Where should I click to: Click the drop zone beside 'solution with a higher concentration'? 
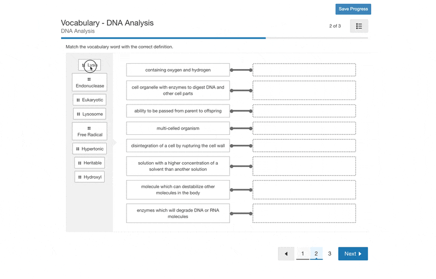pyautogui.click(x=304, y=166)
